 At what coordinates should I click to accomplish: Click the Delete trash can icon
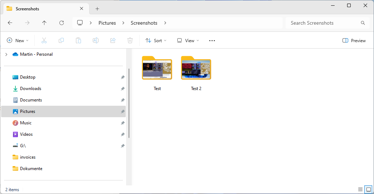point(130,41)
